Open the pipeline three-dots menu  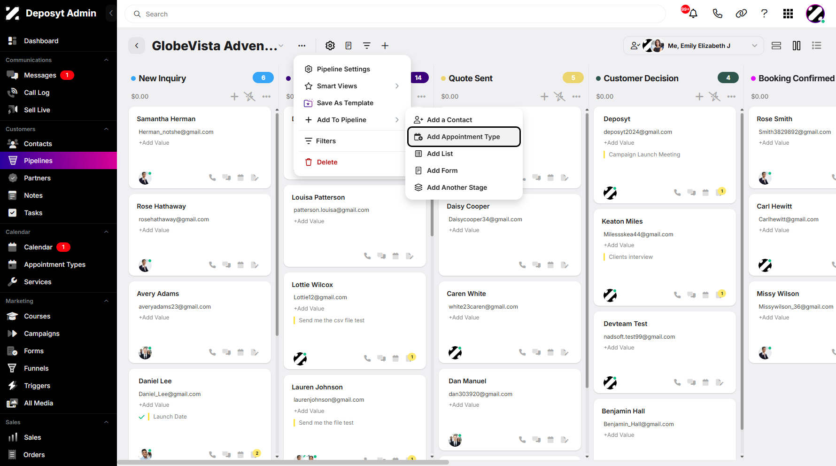click(302, 46)
